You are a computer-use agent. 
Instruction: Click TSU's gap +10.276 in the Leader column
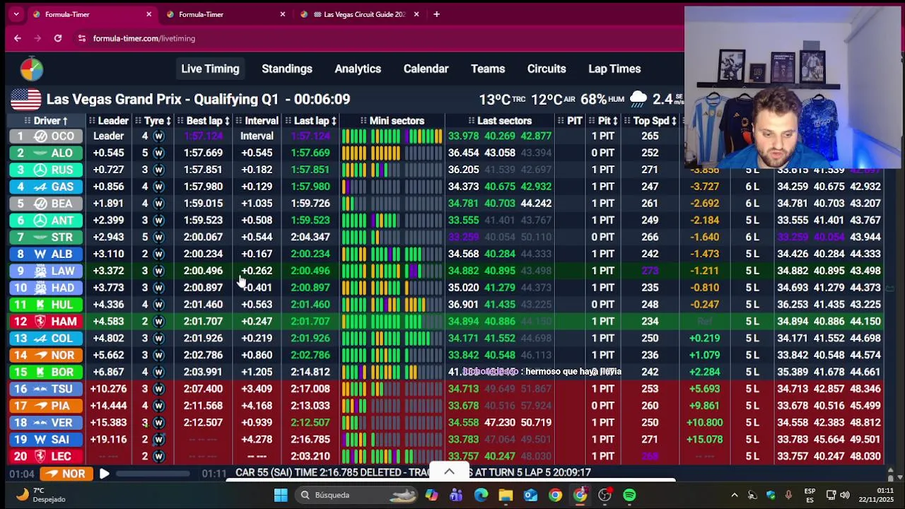pyautogui.click(x=108, y=389)
